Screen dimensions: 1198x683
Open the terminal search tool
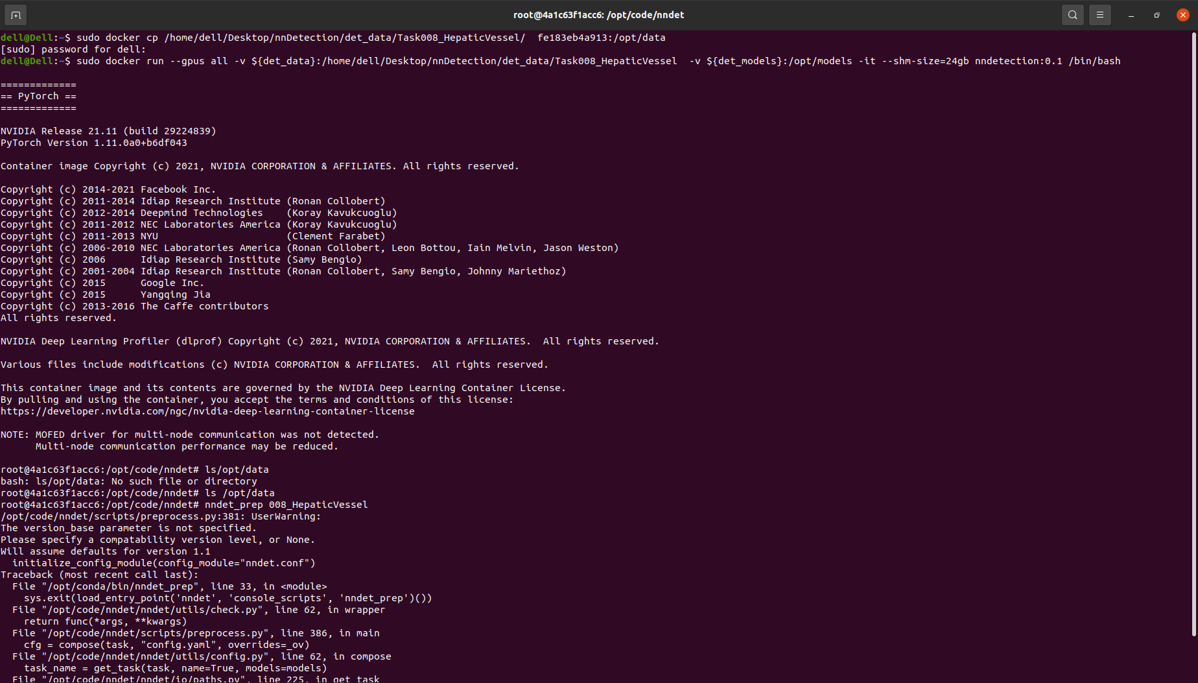(x=1072, y=14)
